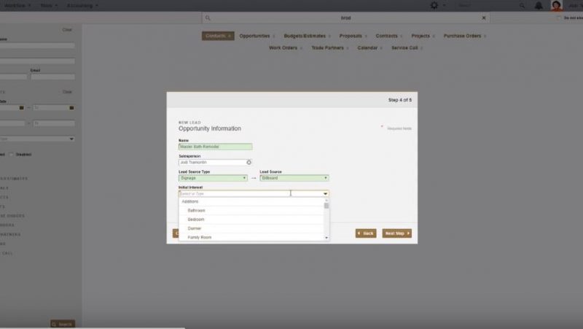Click the Next Step button
583x329 pixels.
396,233
